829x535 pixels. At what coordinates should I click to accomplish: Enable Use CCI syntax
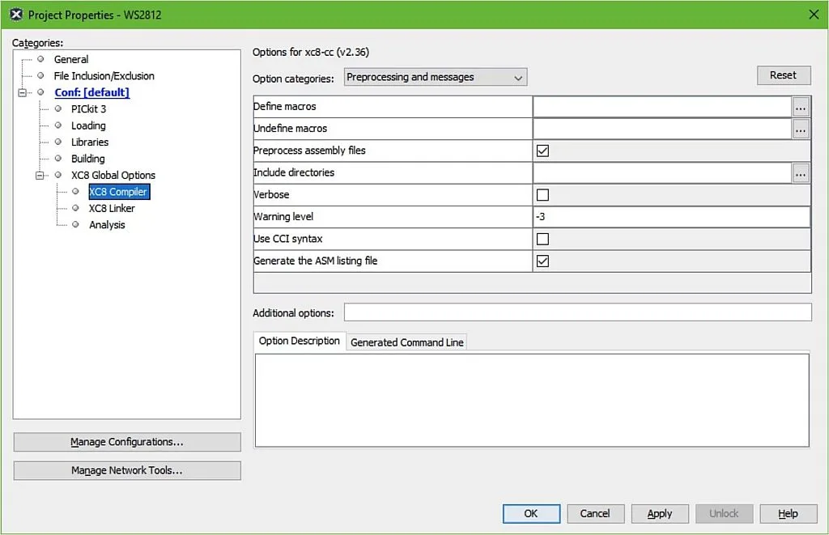[542, 238]
